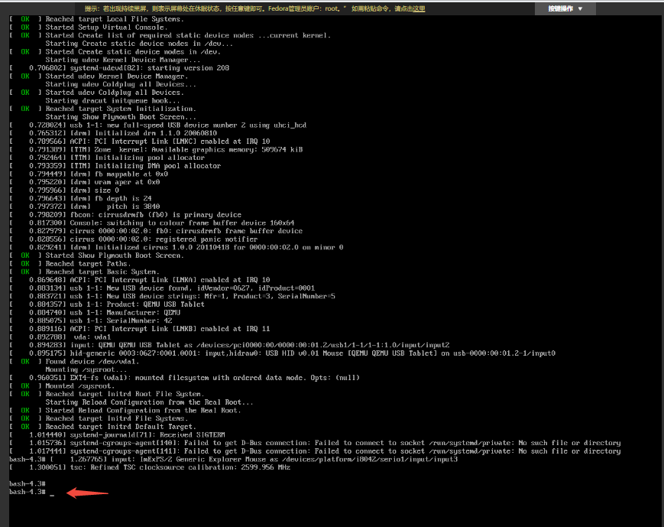This screenshot has height=527, width=664.
Task: Click 'Reached target Initrd Default Target.' line
Action: 102,427
